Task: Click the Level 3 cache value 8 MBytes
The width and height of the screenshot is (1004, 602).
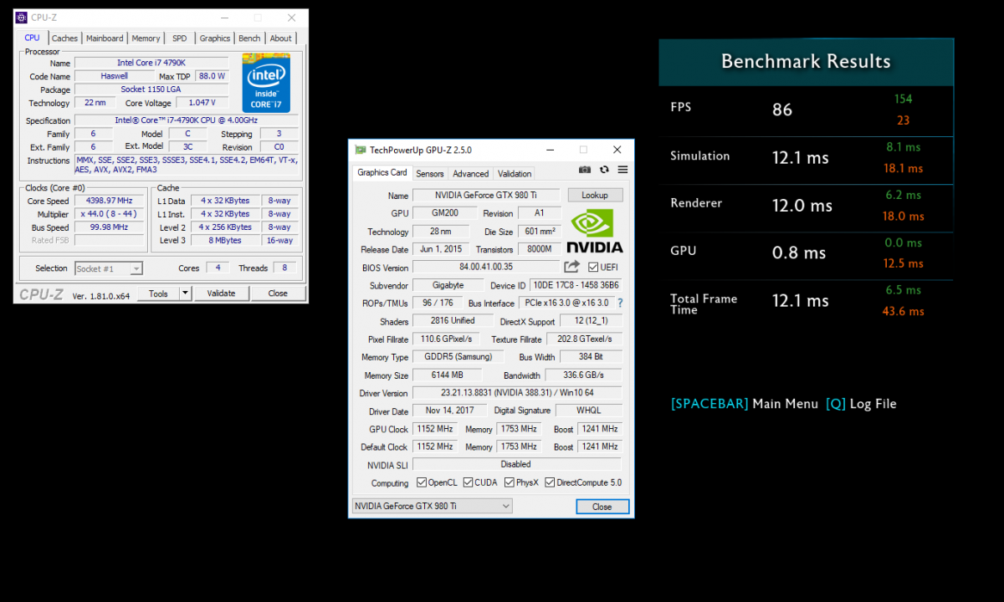Action: 225,240
